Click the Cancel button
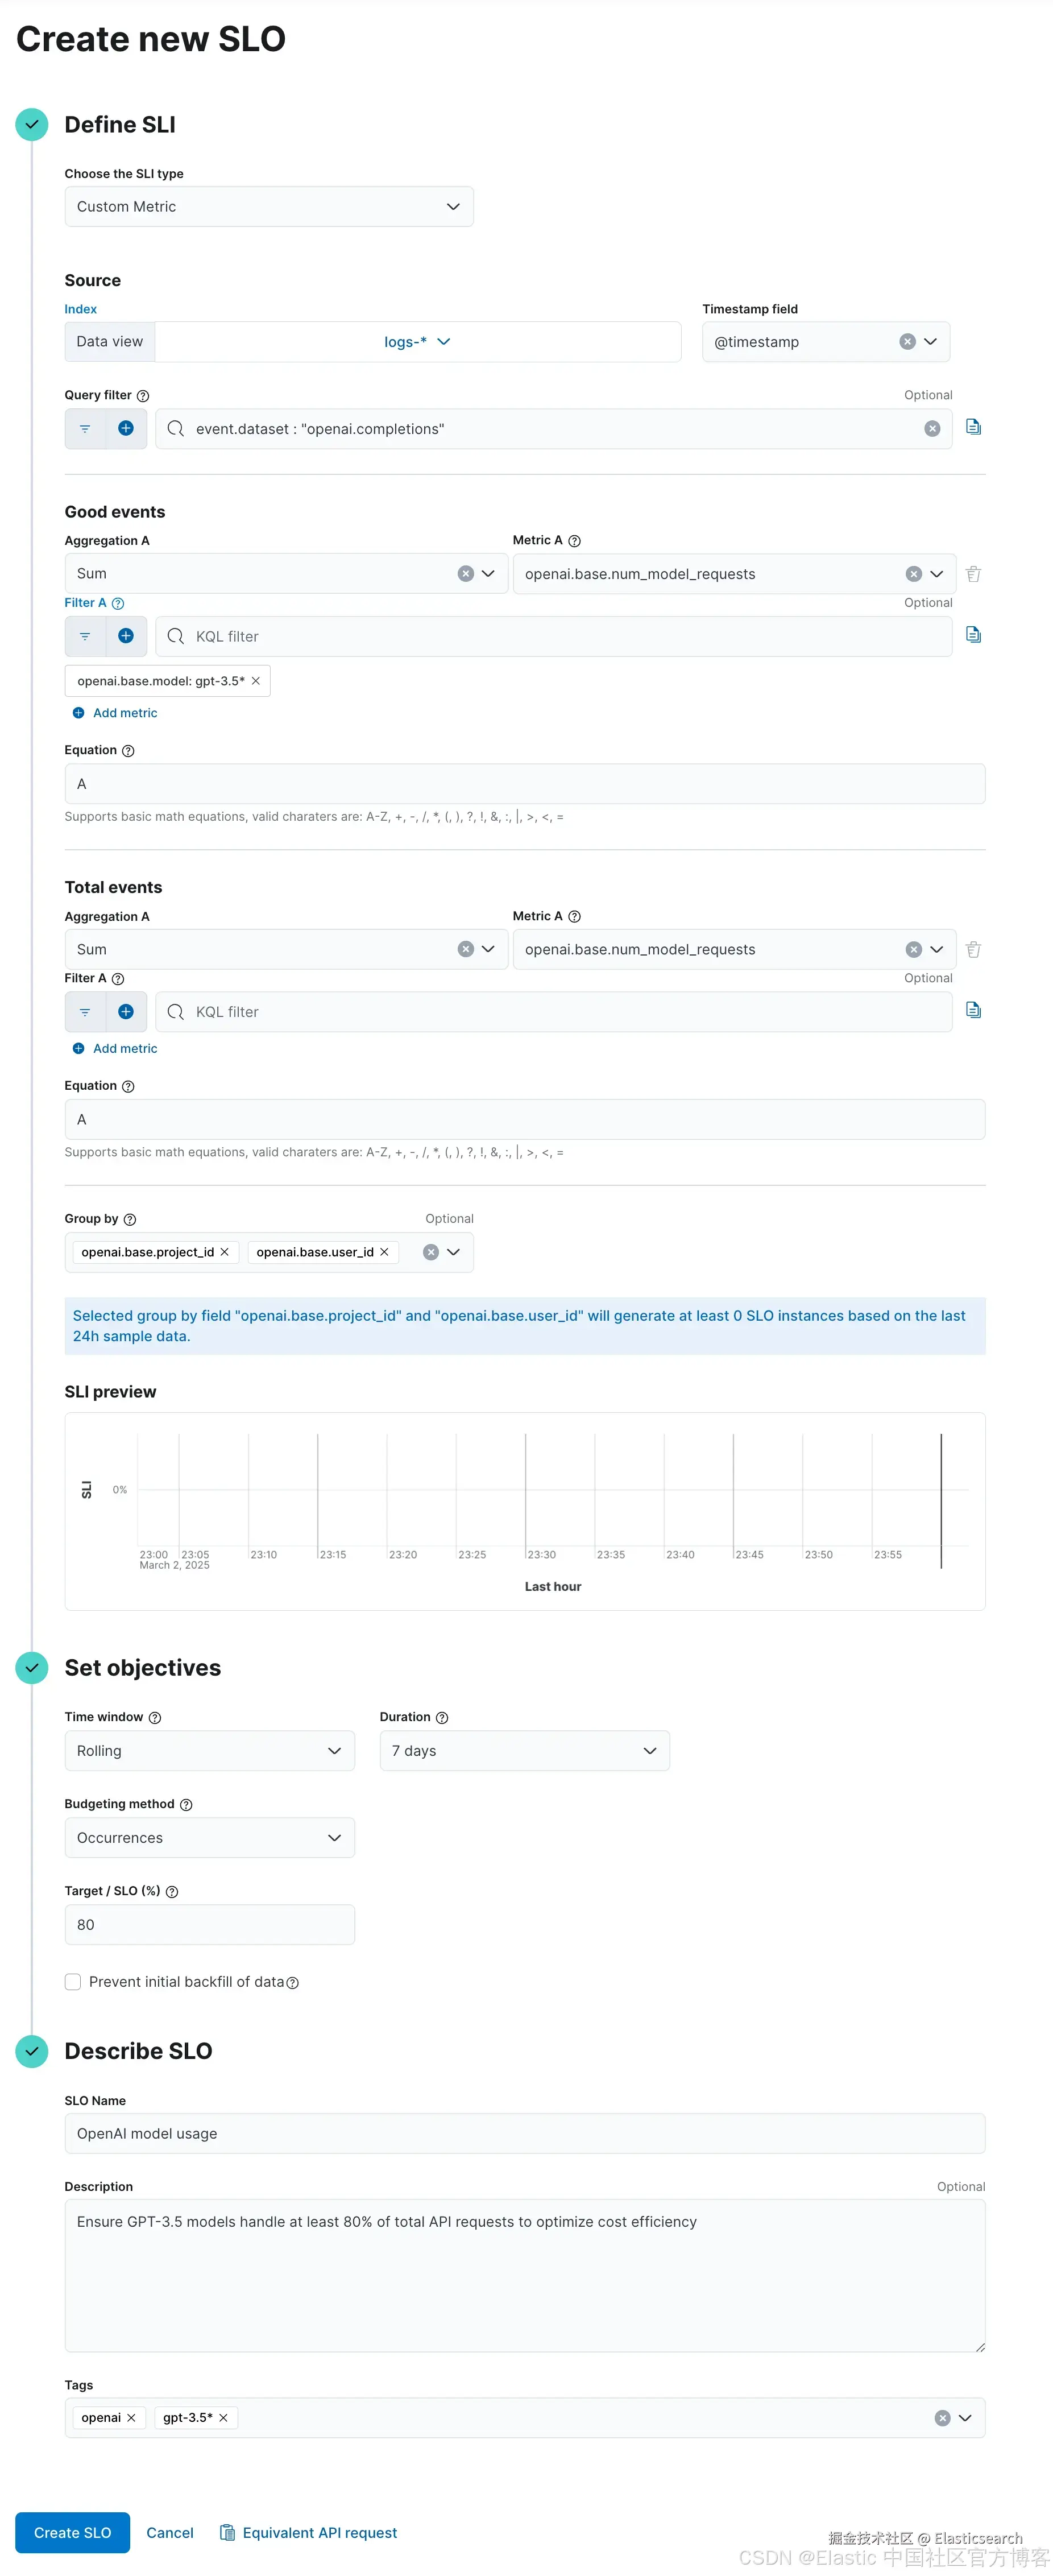1053x2576 pixels. [x=170, y=2533]
